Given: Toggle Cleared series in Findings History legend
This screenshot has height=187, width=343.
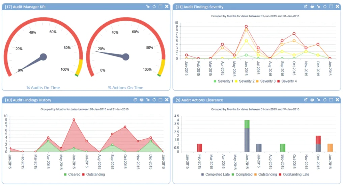Looking at the screenshot, I should click(x=72, y=174).
